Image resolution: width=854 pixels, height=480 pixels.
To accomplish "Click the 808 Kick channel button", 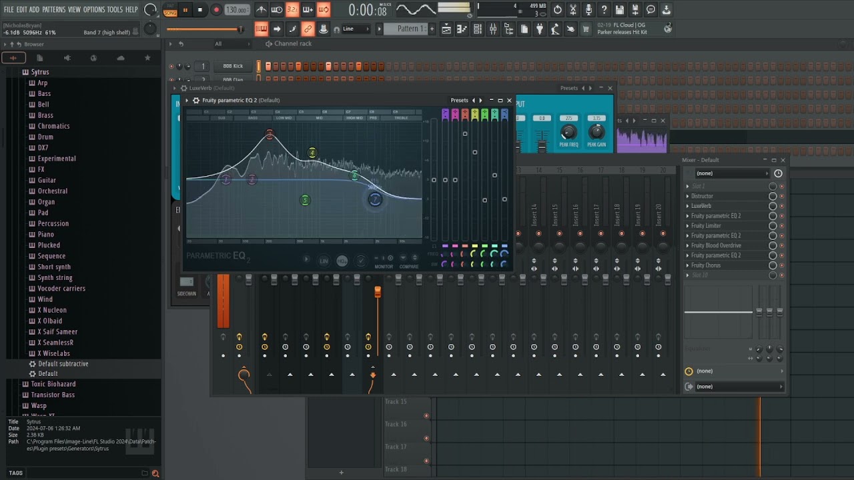I will point(233,66).
